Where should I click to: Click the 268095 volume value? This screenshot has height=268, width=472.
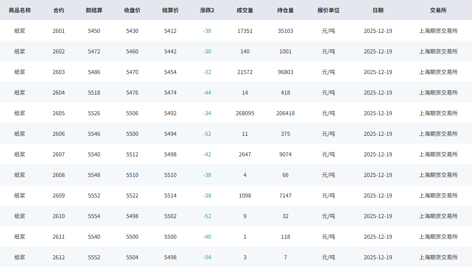point(245,113)
